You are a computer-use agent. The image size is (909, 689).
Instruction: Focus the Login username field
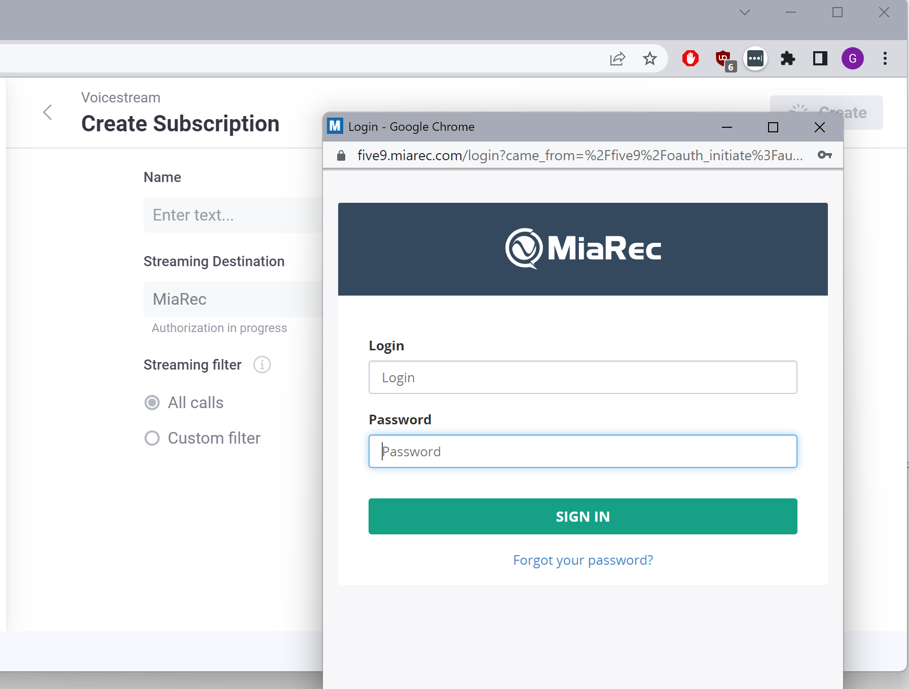click(583, 377)
